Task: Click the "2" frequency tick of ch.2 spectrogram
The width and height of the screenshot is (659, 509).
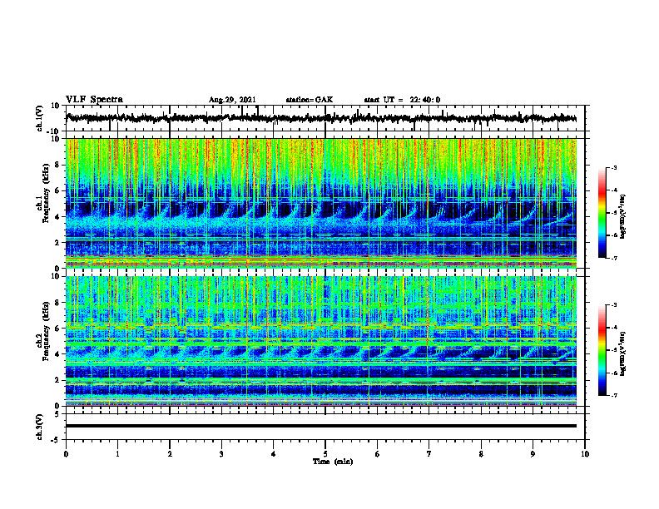Action: click(x=58, y=380)
